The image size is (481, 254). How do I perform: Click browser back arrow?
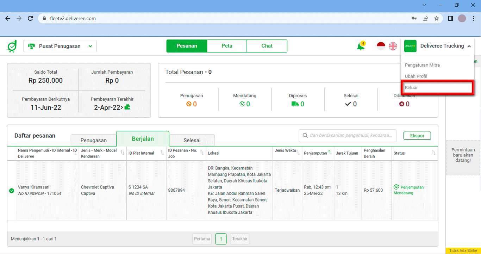tap(8, 18)
